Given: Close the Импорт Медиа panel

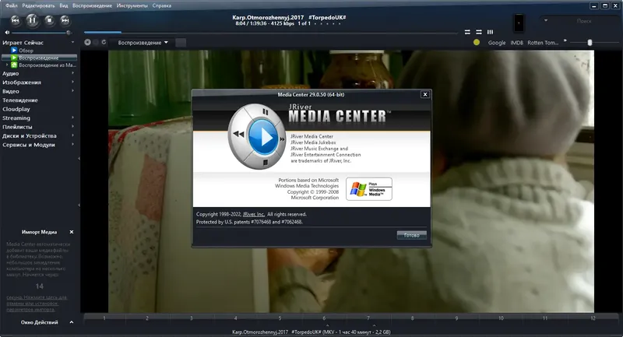Looking at the screenshot, I should (72, 232).
